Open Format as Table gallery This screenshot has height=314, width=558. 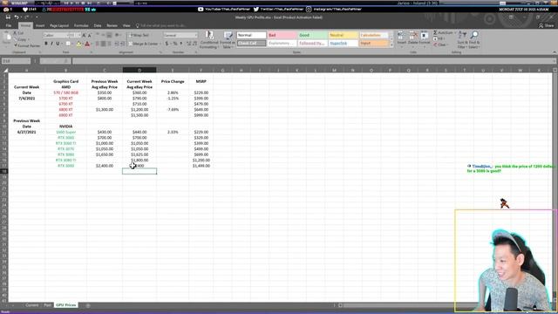(227, 40)
